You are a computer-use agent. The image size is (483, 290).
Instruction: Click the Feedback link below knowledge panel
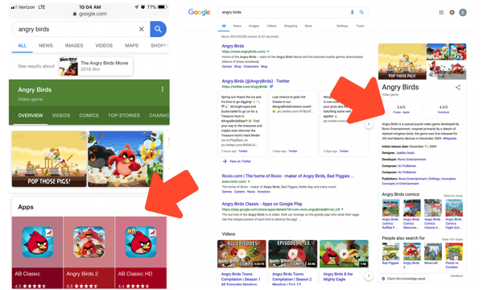pos(456,275)
